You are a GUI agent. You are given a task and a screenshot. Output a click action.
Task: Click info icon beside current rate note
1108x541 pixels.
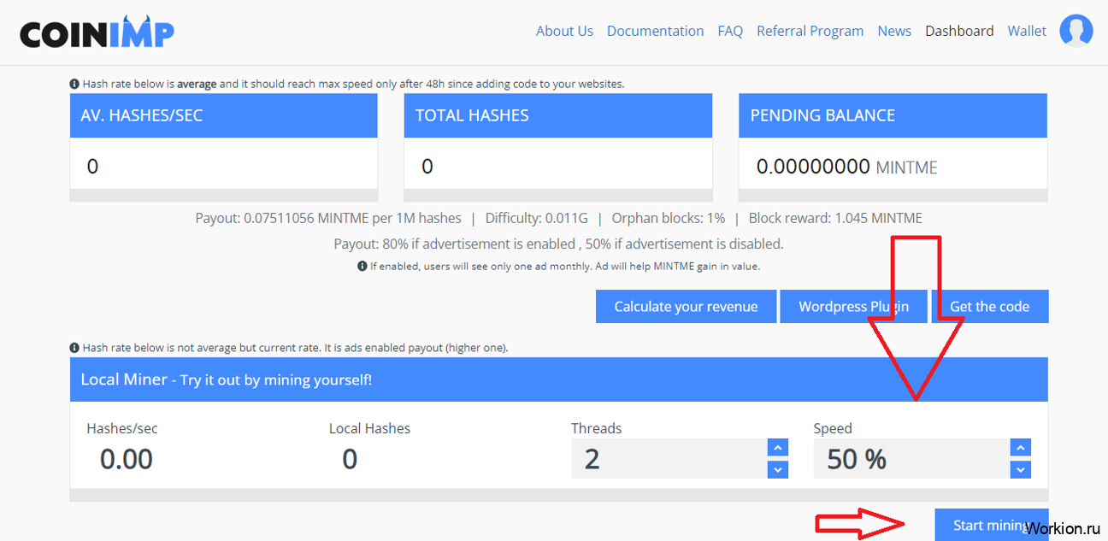click(x=74, y=348)
